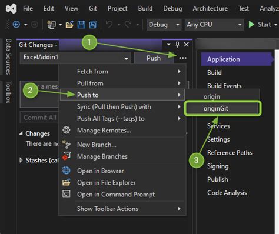Select the Code Analysis properties tab
The height and width of the screenshot is (234, 279).
point(227,193)
